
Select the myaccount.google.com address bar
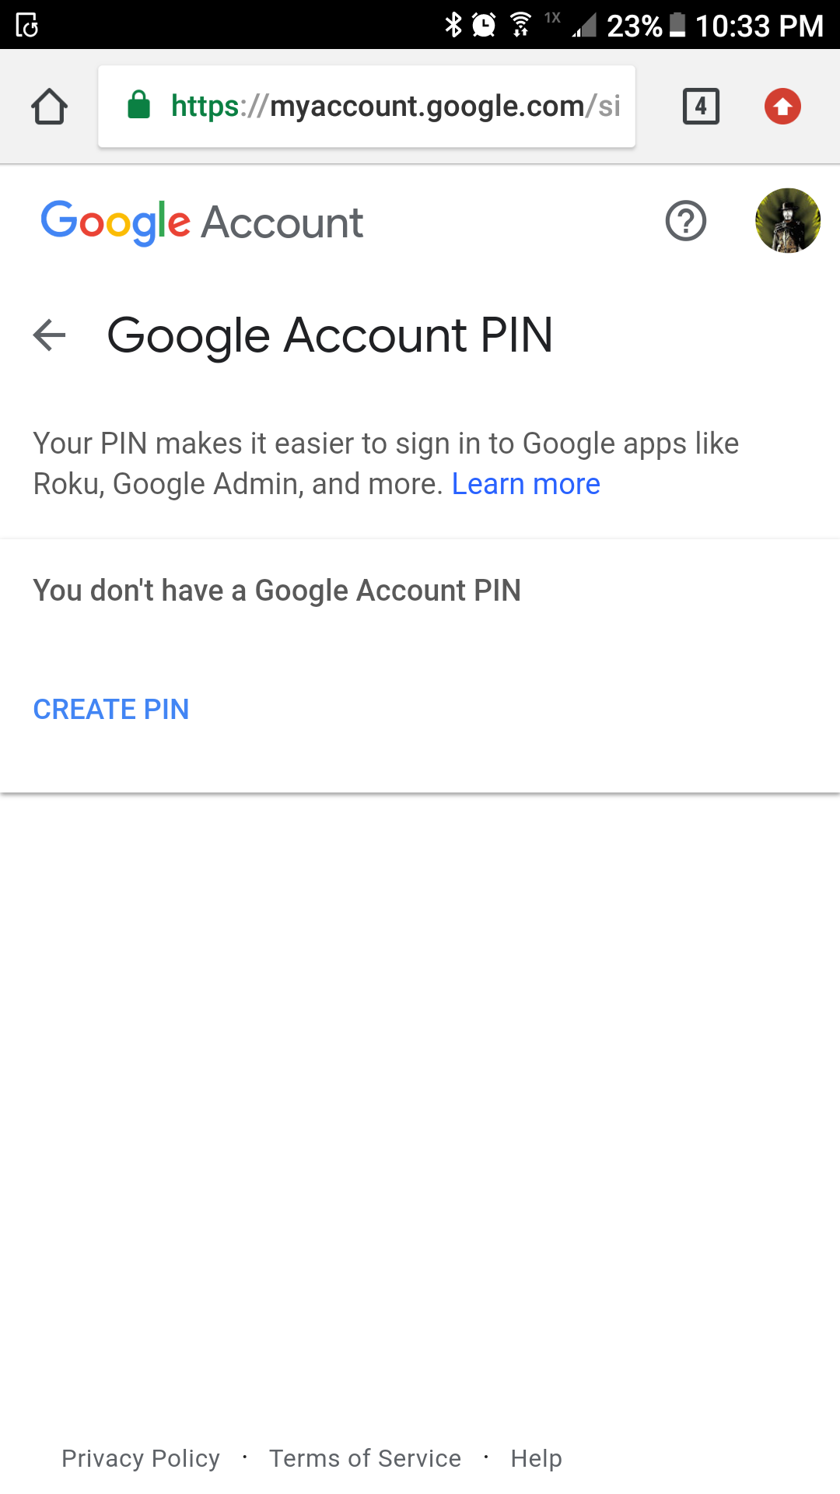[366, 107]
